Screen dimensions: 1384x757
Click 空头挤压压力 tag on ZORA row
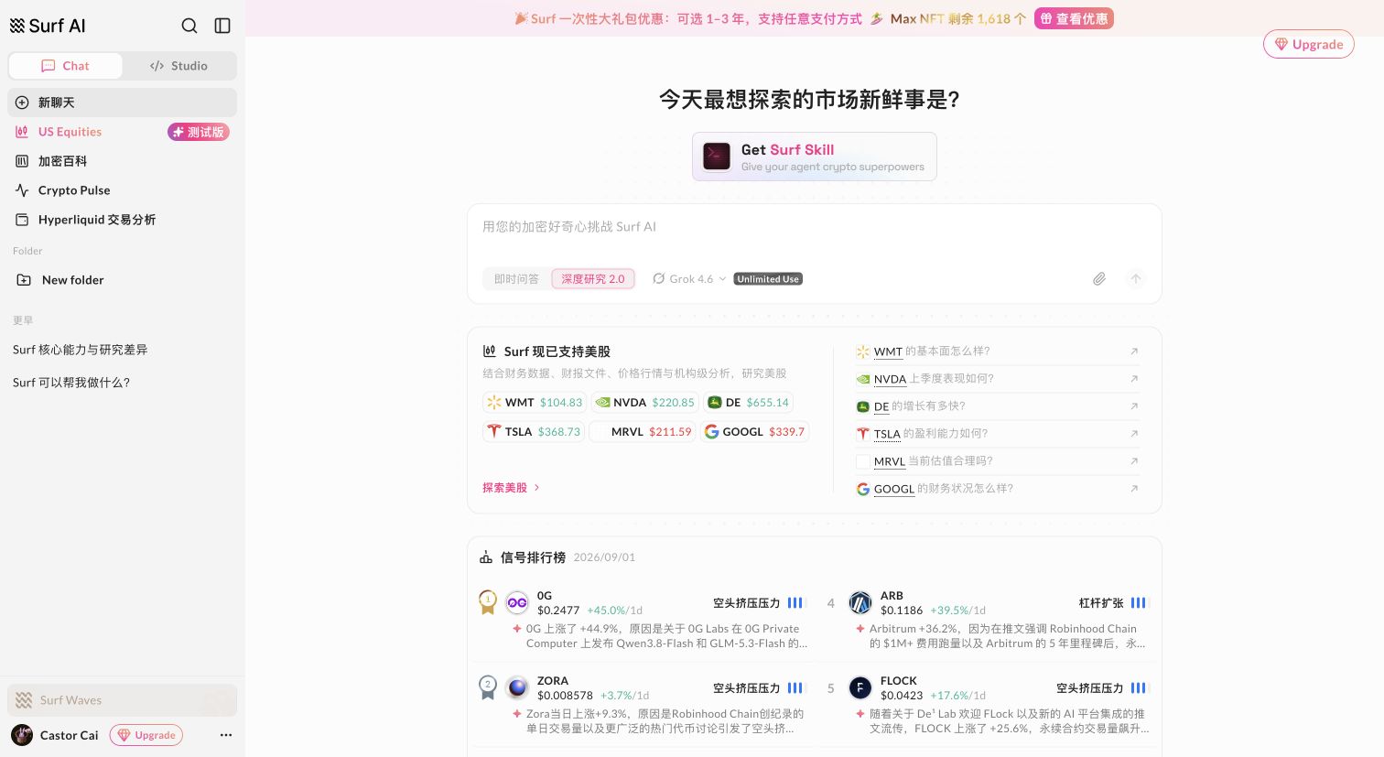(x=747, y=688)
